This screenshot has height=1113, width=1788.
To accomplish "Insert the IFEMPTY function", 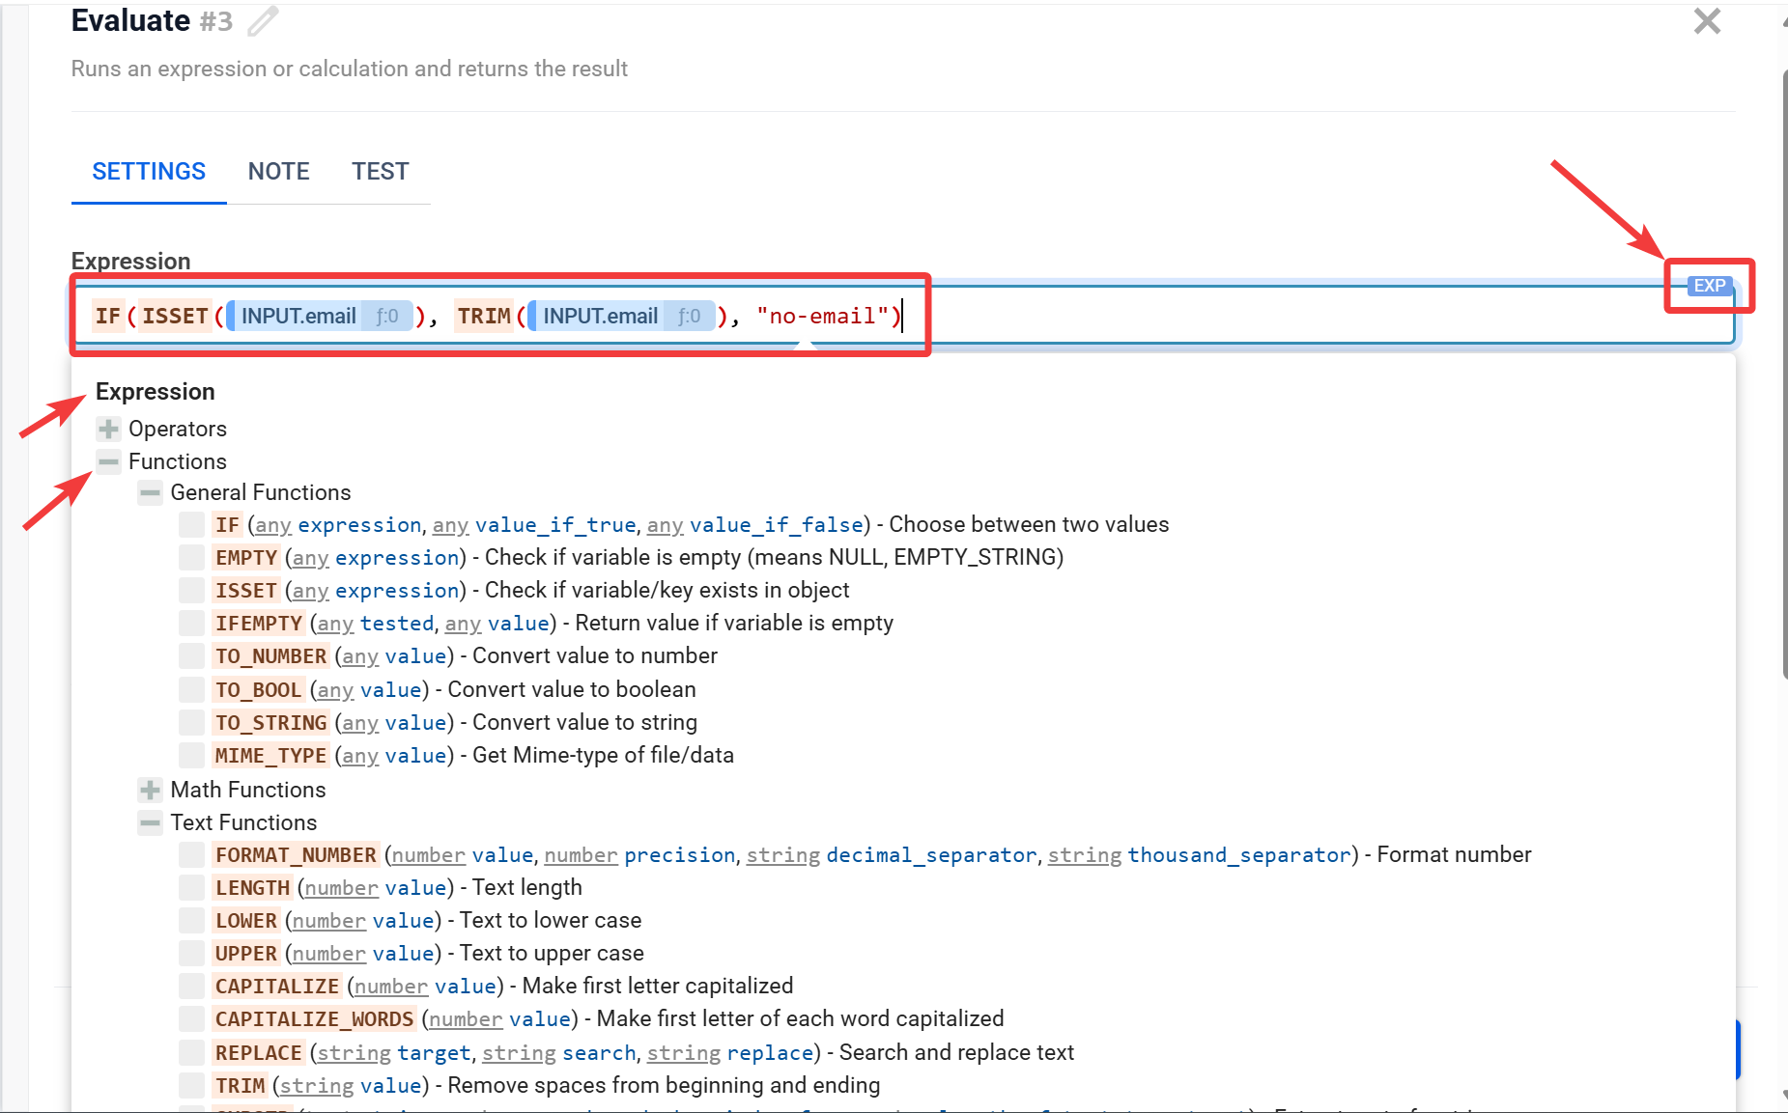I will click(x=258, y=624).
